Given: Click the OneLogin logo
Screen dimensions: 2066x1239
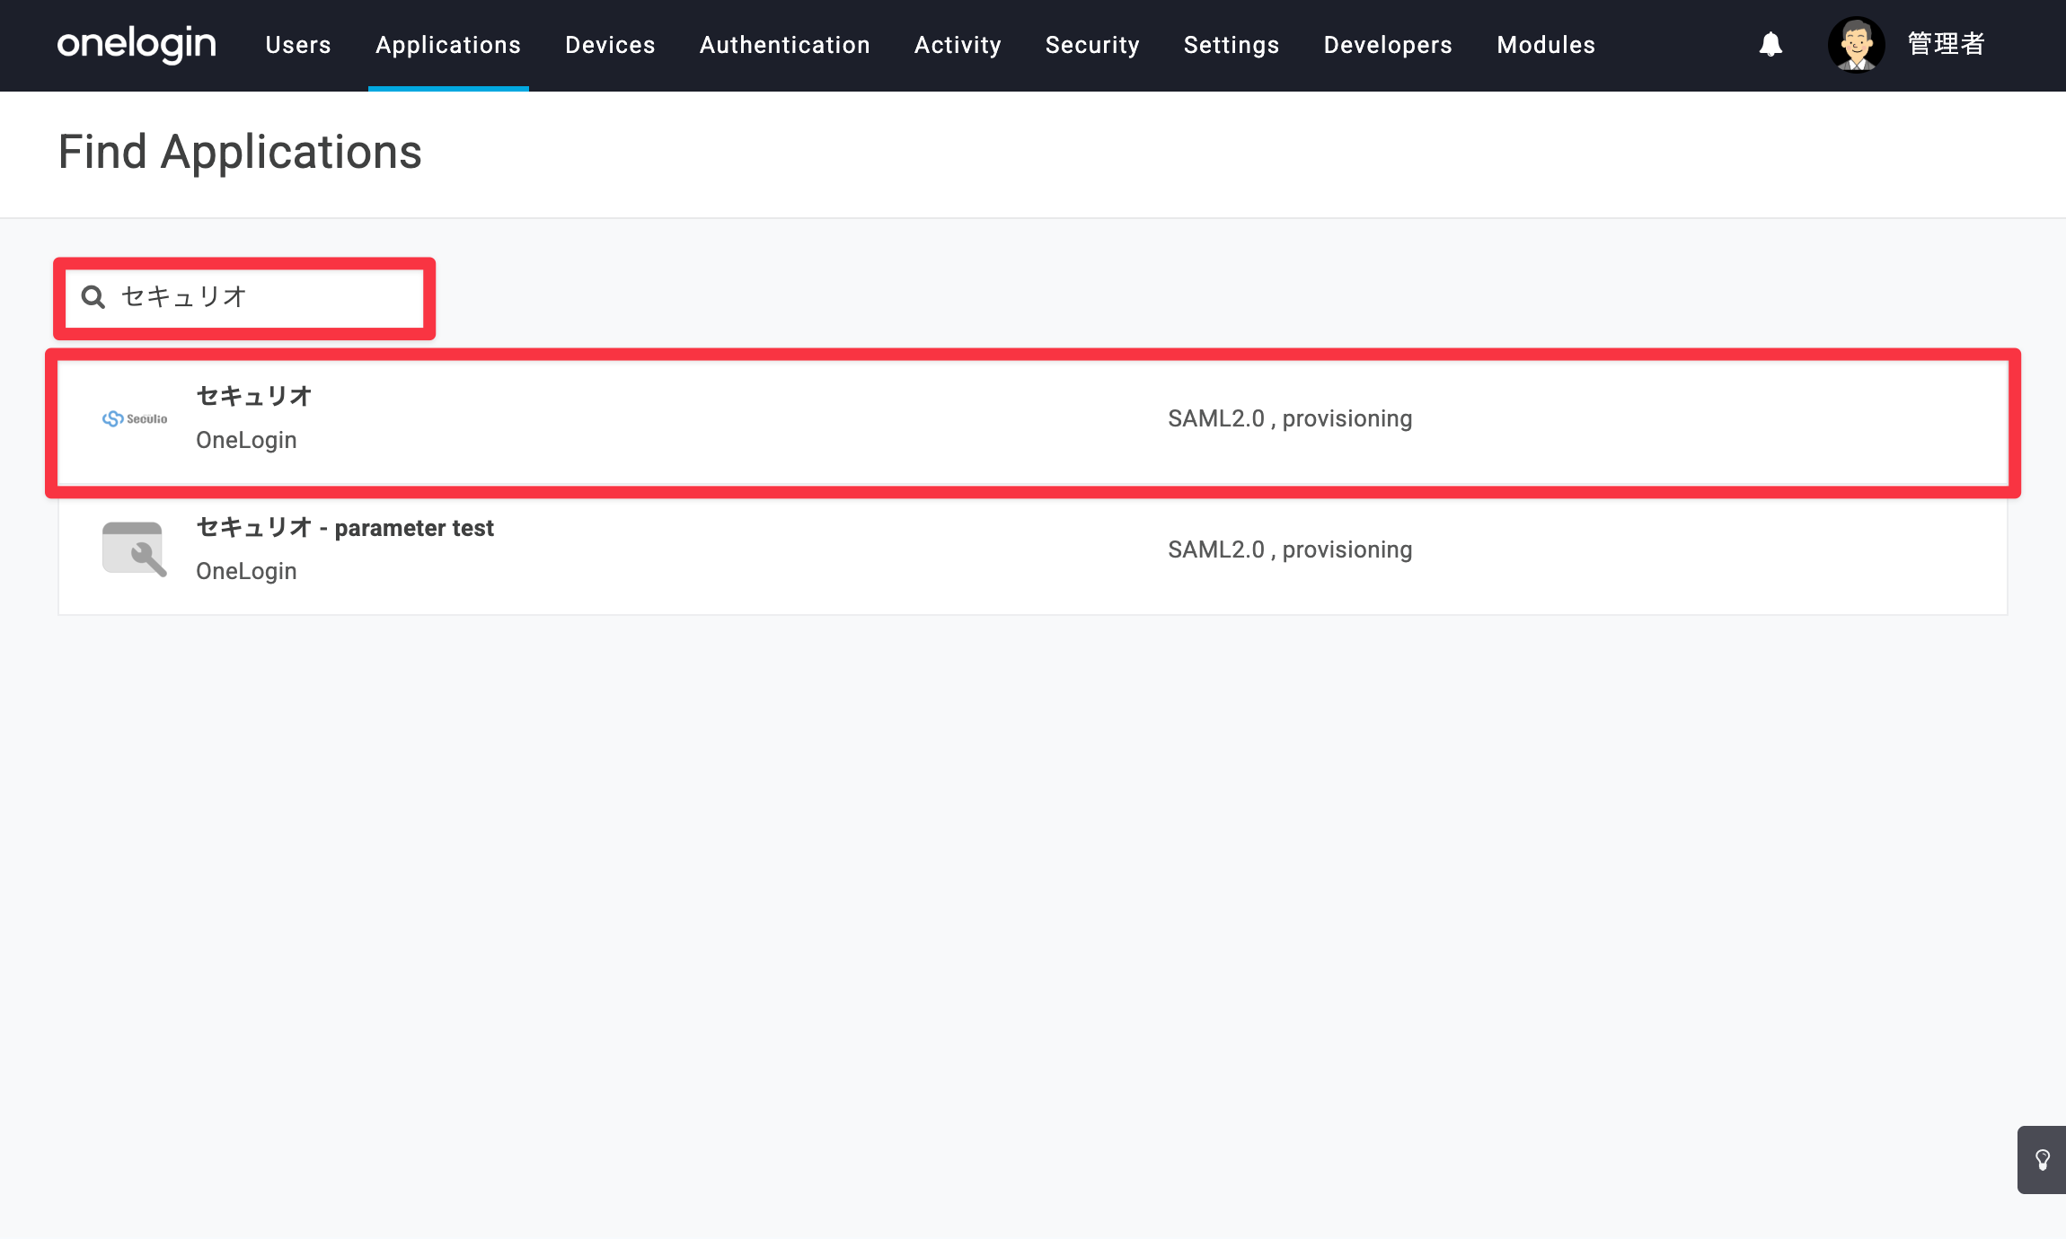Looking at the screenshot, I should 137,44.
